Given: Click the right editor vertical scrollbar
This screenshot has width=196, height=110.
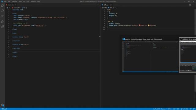Looking at the screenshot, I should click(195, 50).
